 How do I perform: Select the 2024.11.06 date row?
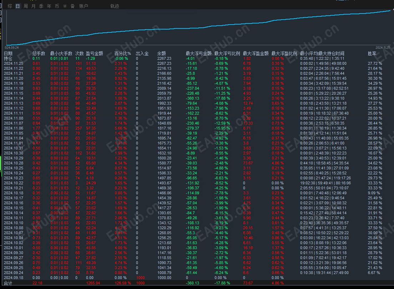point(14,128)
